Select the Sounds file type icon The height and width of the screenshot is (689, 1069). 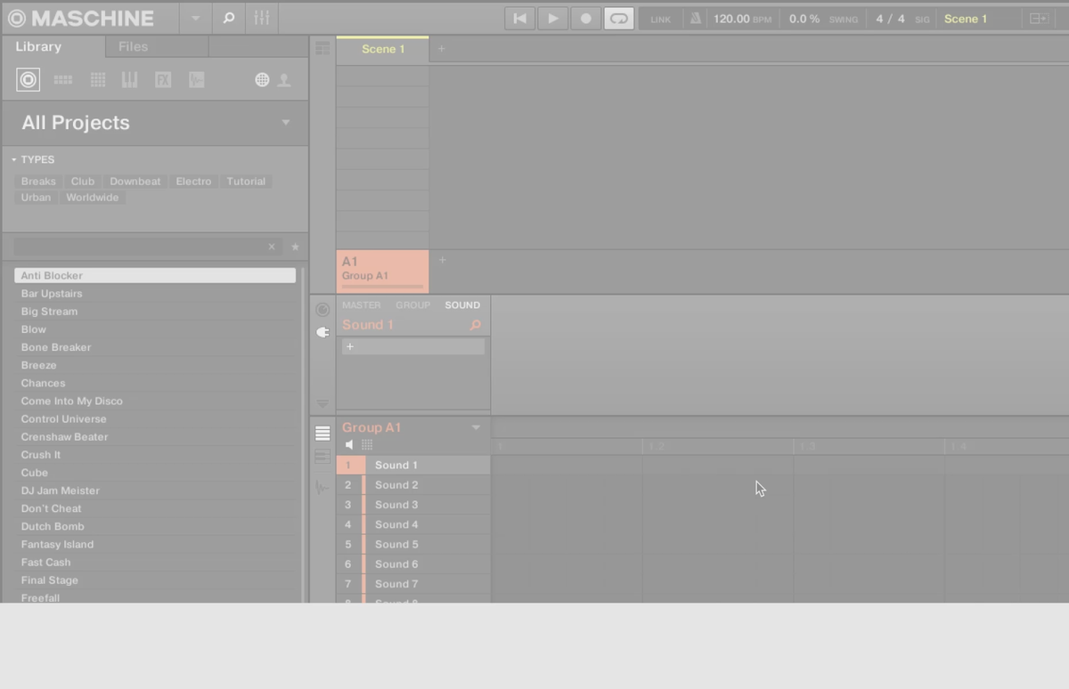[x=98, y=80]
